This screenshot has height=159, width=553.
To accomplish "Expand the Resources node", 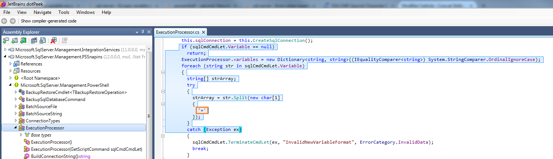I will (x=10, y=71).
